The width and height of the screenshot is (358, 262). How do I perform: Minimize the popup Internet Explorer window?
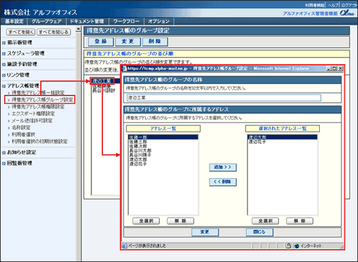point(329,68)
